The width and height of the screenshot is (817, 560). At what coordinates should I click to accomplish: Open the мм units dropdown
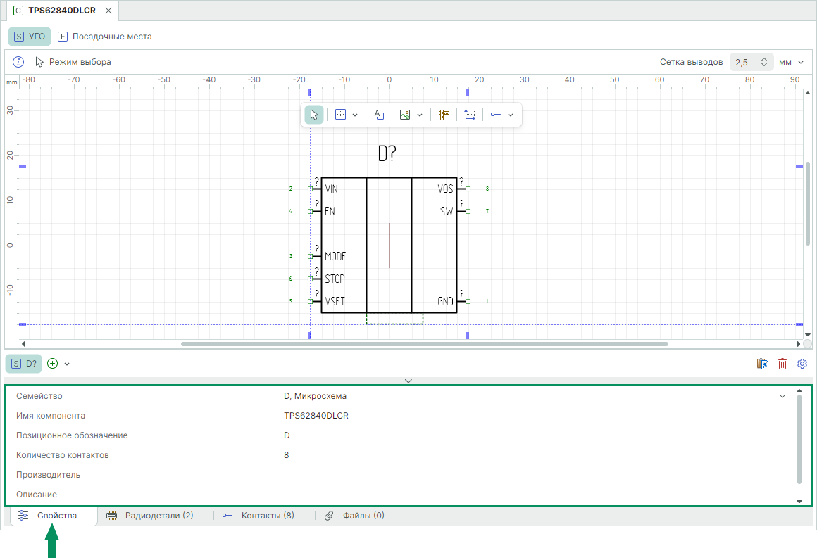(791, 62)
